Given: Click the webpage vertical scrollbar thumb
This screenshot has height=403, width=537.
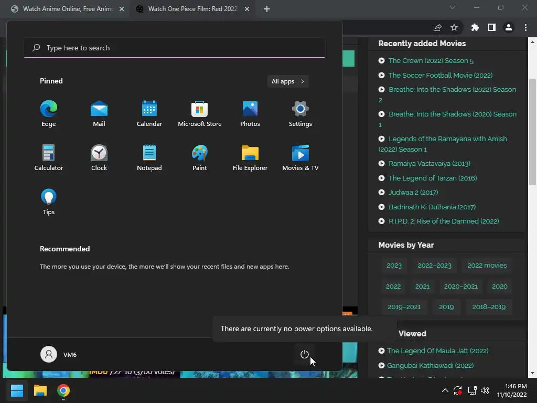Looking at the screenshot, I should pyautogui.click(x=533, y=132).
